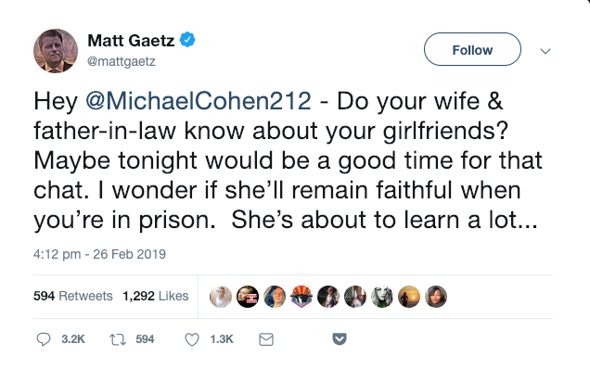
Task: View the 1,292 Likes list
Action: [156, 296]
